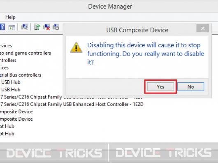Scan for hardware changes via toolbar icon

click(x=24, y=27)
